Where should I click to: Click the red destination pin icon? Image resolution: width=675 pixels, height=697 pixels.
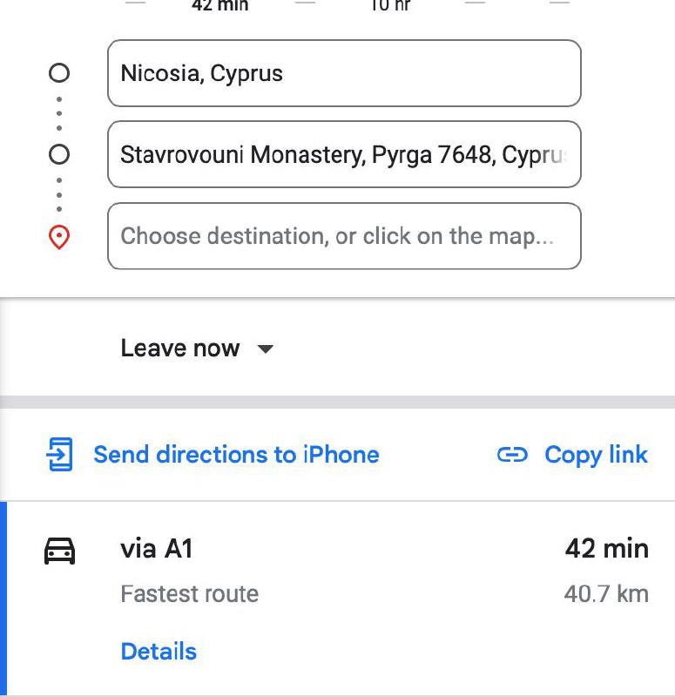59,237
